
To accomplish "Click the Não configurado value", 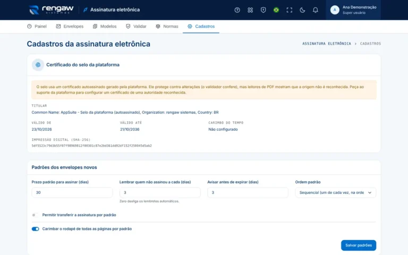I will pyautogui.click(x=223, y=129).
